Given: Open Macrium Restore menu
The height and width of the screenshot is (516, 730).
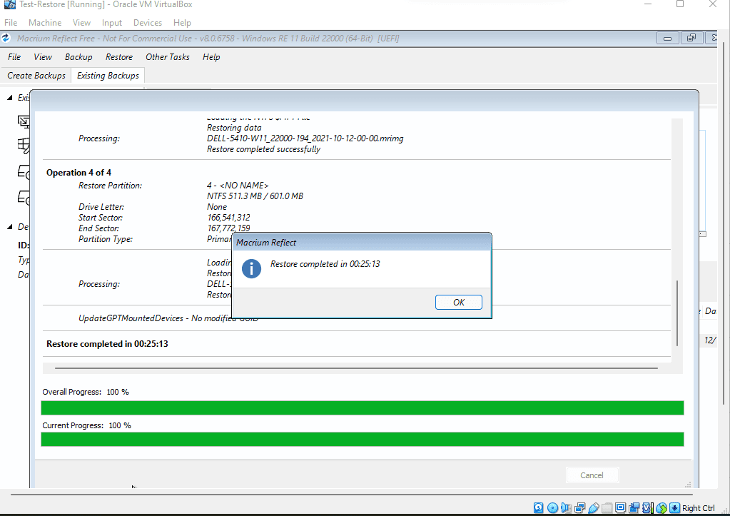Looking at the screenshot, I should click(119, 57).
